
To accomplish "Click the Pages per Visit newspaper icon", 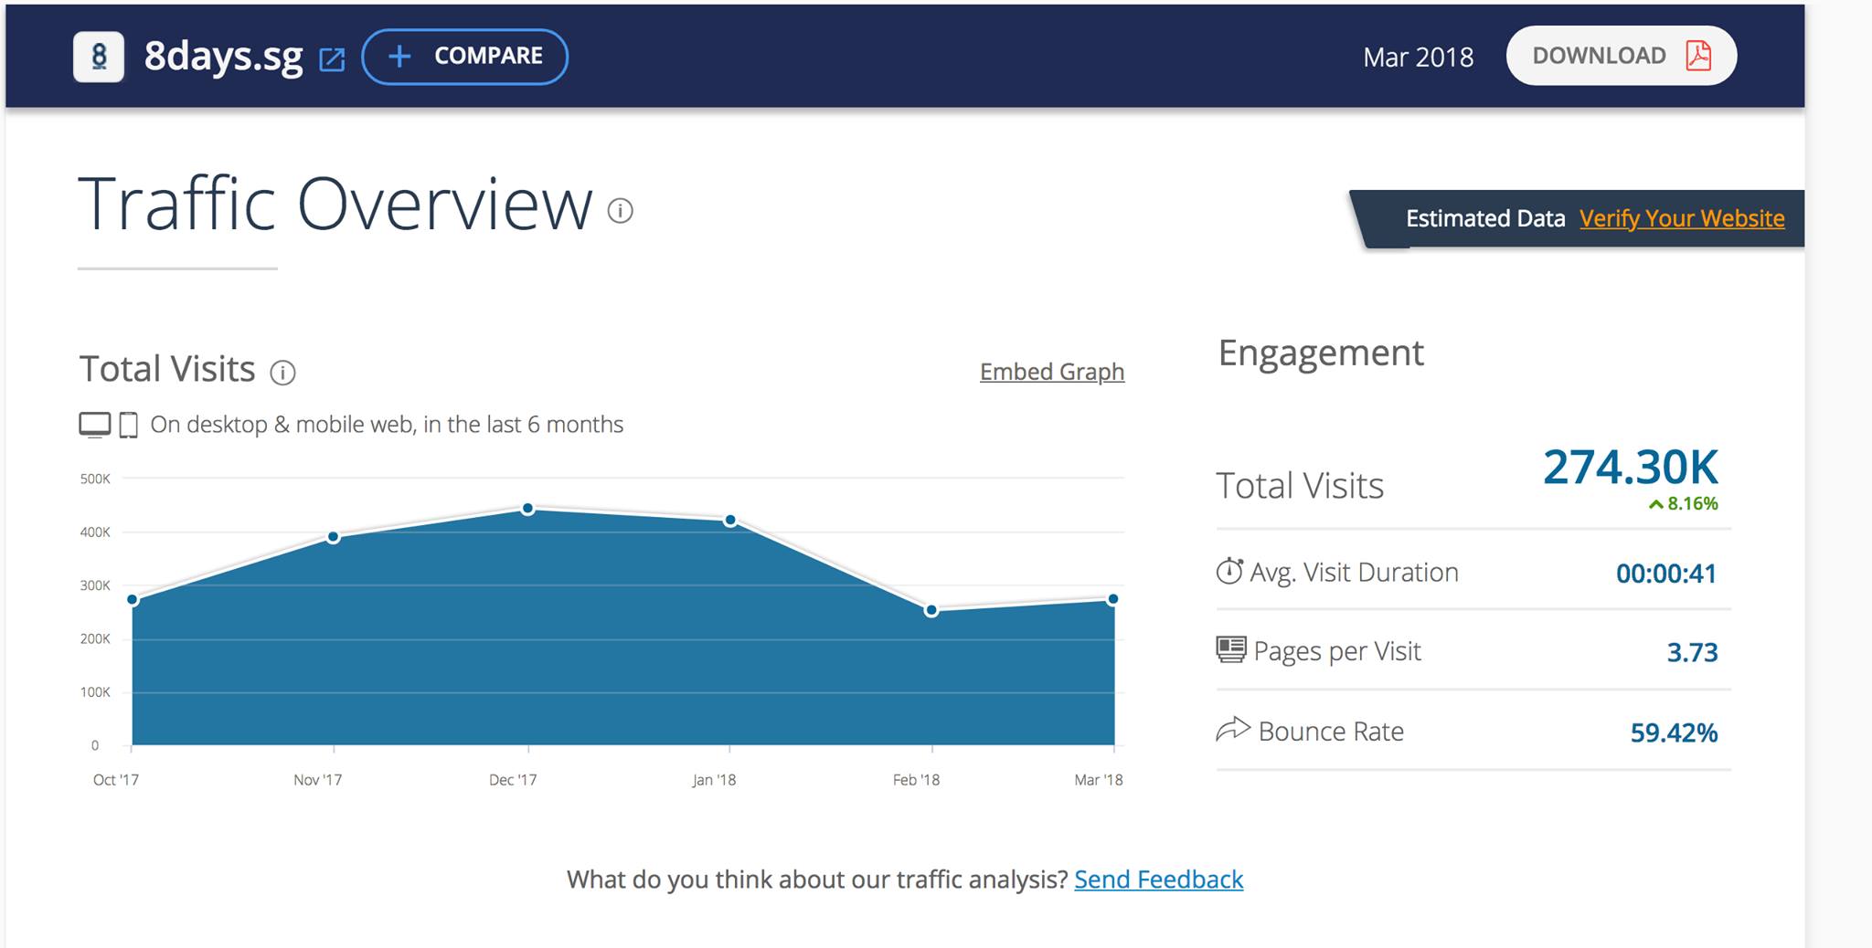I will point(1231,650).
